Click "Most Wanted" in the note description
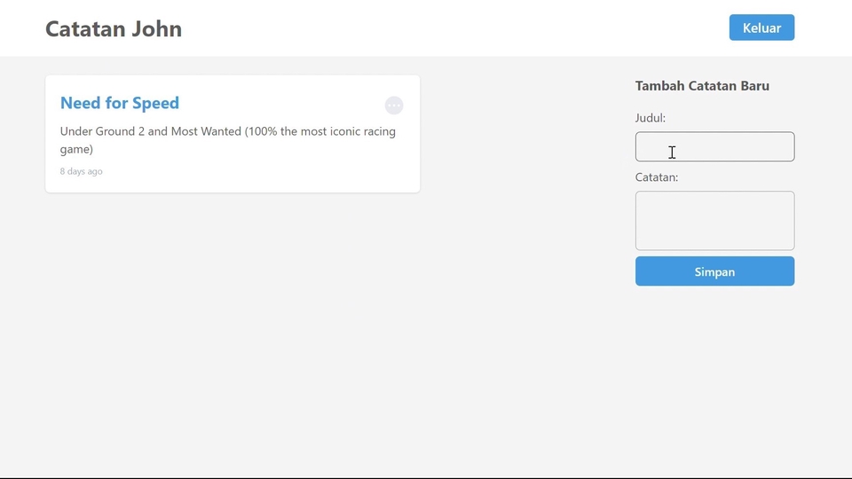 click(x=206, y=132)
